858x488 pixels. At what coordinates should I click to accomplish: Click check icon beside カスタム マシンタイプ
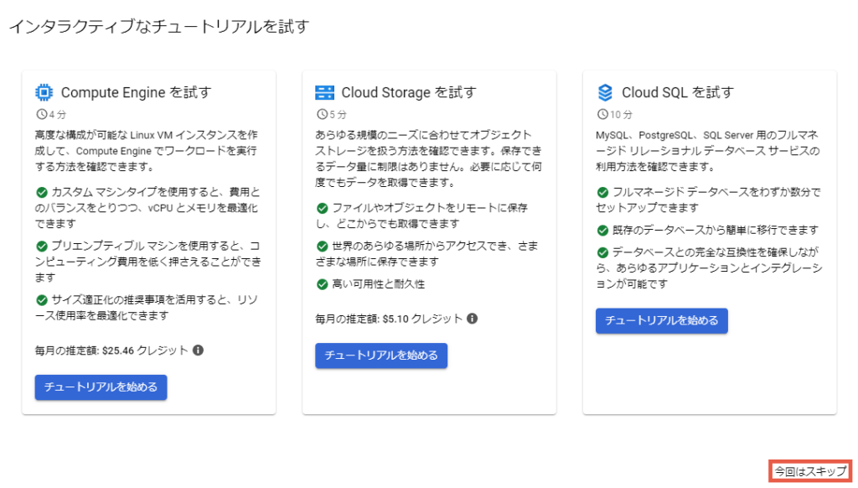point(42,192)
